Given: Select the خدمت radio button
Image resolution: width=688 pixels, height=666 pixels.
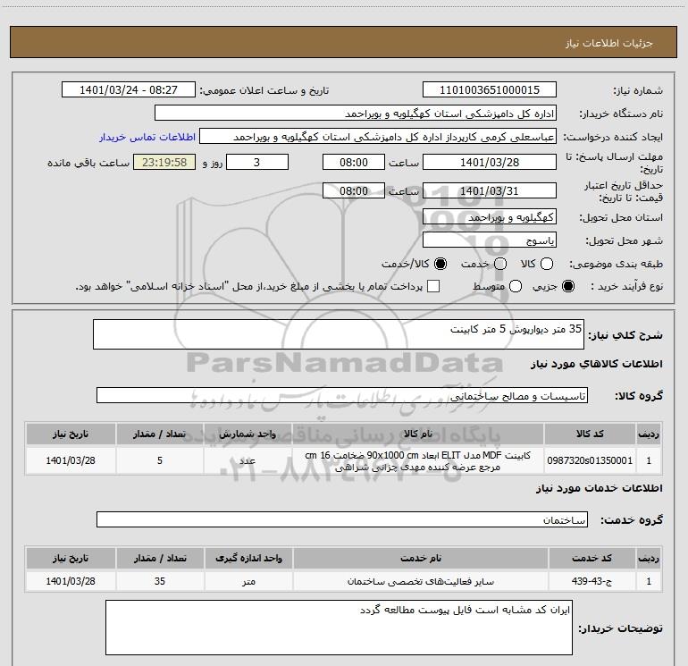Looking at the screenshot, I should 500,264.
